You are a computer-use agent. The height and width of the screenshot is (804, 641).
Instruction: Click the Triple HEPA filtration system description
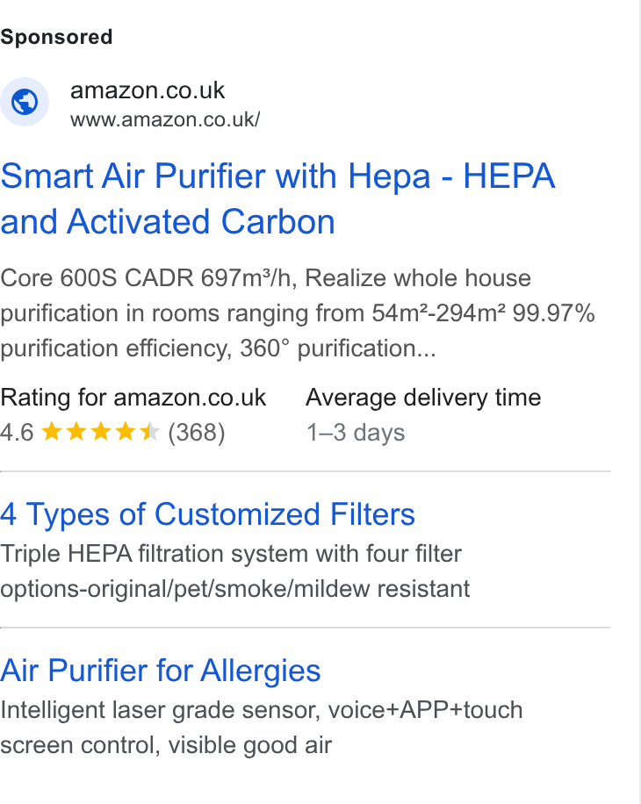(x=234, y=571)
